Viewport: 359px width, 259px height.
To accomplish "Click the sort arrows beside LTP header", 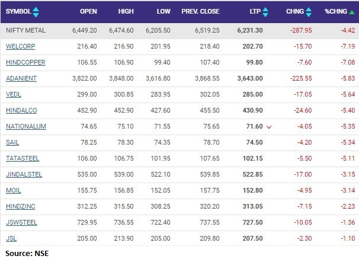I will [265, 12].
